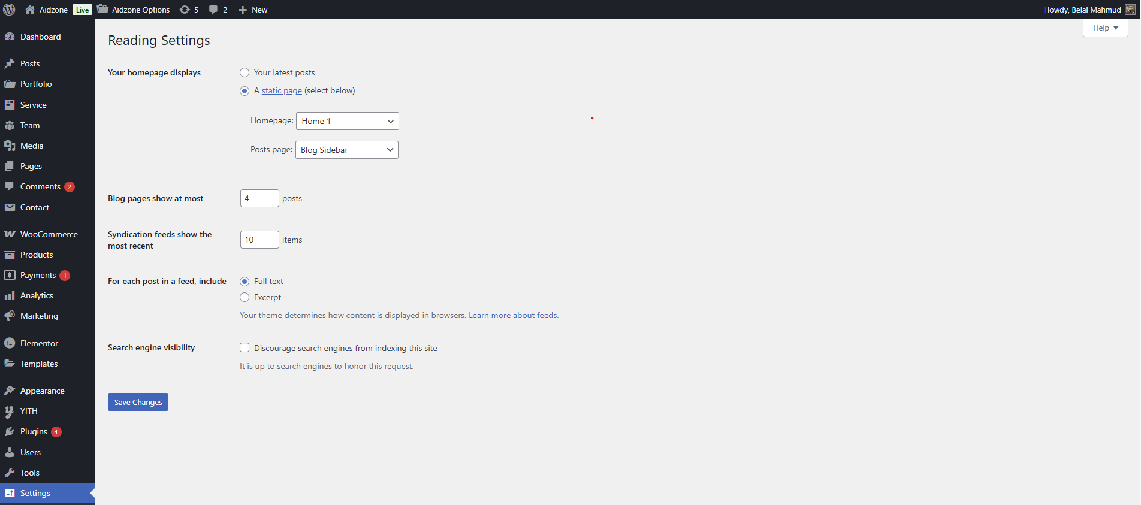Go to Appearance menu in sidebar

click(x=42, y=391)
